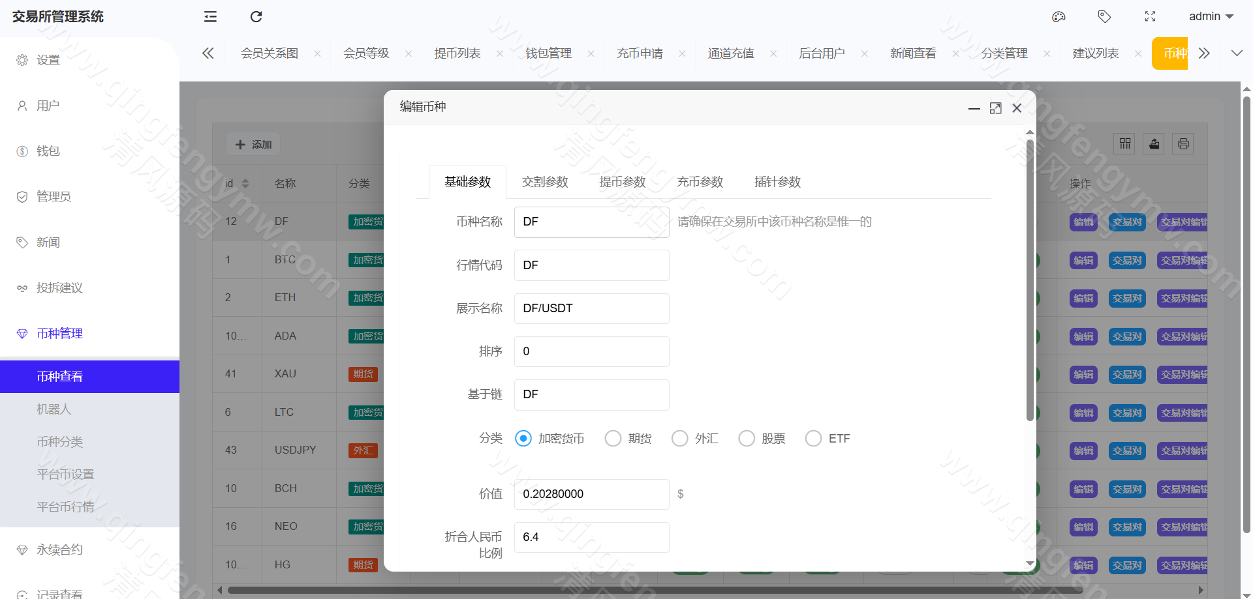The height and width of the screenshot is (599, 1253).
Task: Enter fullscreen mode via the expand icon
Action: coord(1150,16)
